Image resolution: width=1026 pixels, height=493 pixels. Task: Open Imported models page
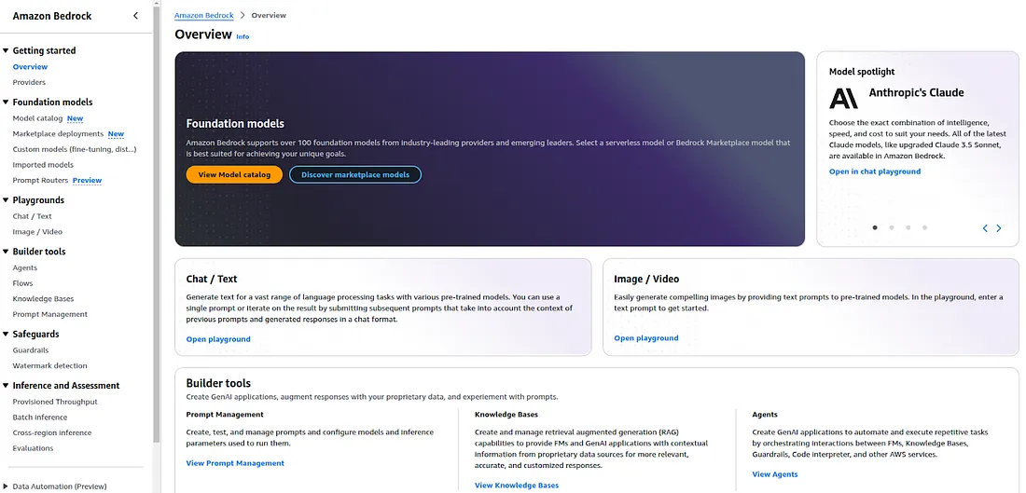click(43, 165)
